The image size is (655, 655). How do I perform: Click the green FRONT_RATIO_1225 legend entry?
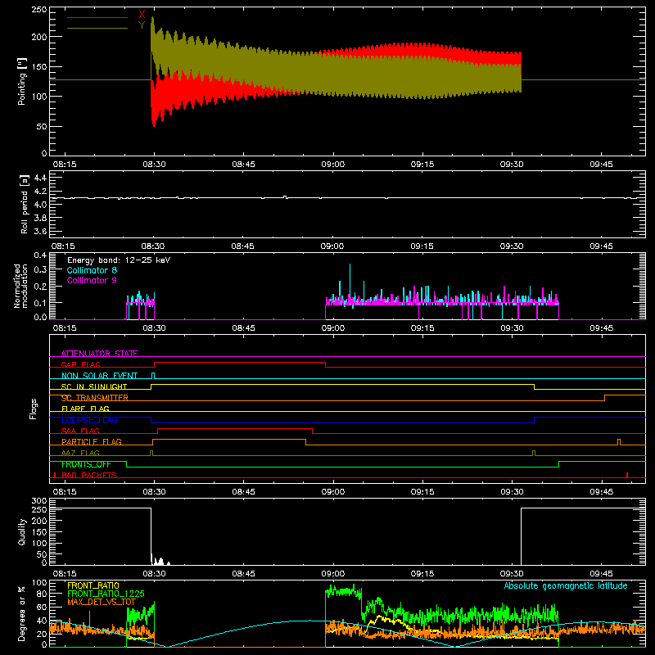click(x=106, y=594)
